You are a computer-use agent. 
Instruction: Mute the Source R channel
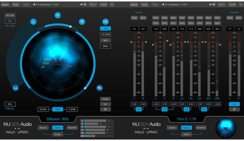[143, 18]
